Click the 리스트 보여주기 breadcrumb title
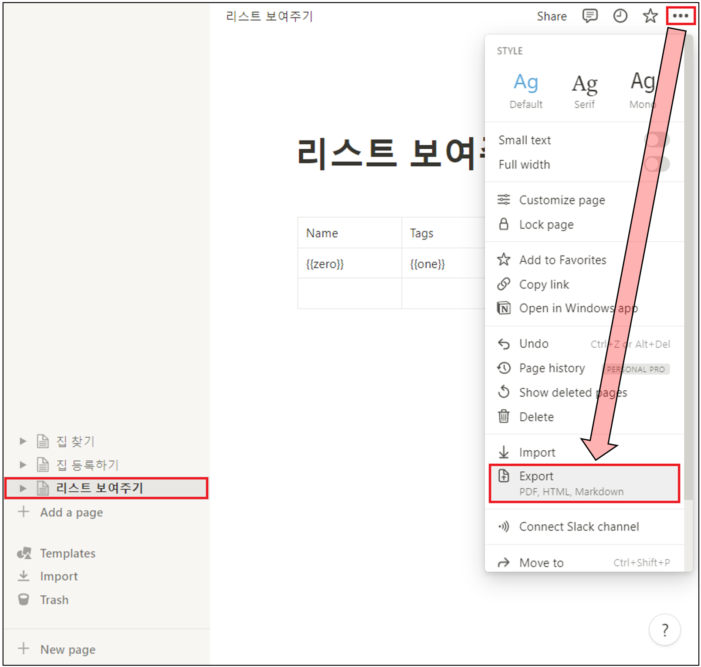Screen dimensions: 701x667 click(269, 16)
